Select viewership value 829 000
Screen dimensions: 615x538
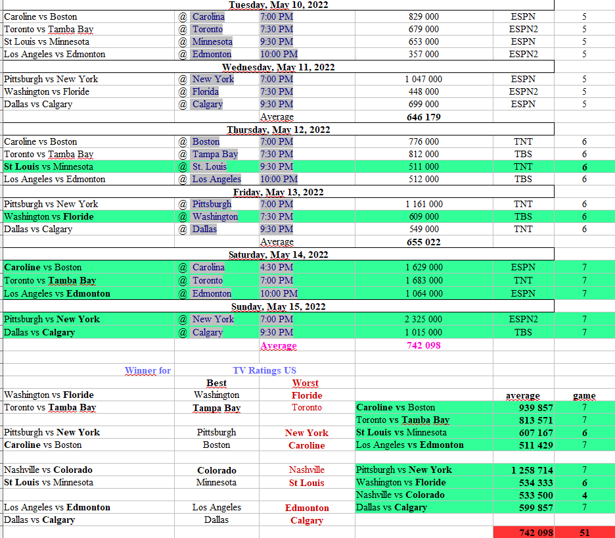click(424, 16)
